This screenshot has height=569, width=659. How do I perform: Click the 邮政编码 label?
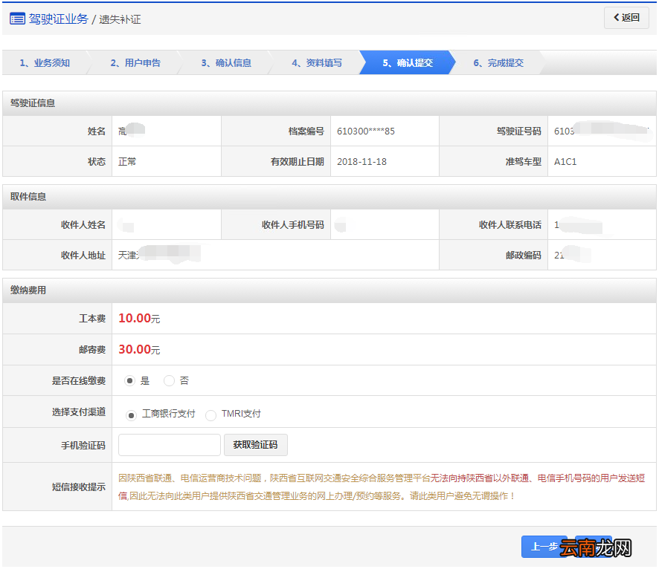click(x=523, y=256)
